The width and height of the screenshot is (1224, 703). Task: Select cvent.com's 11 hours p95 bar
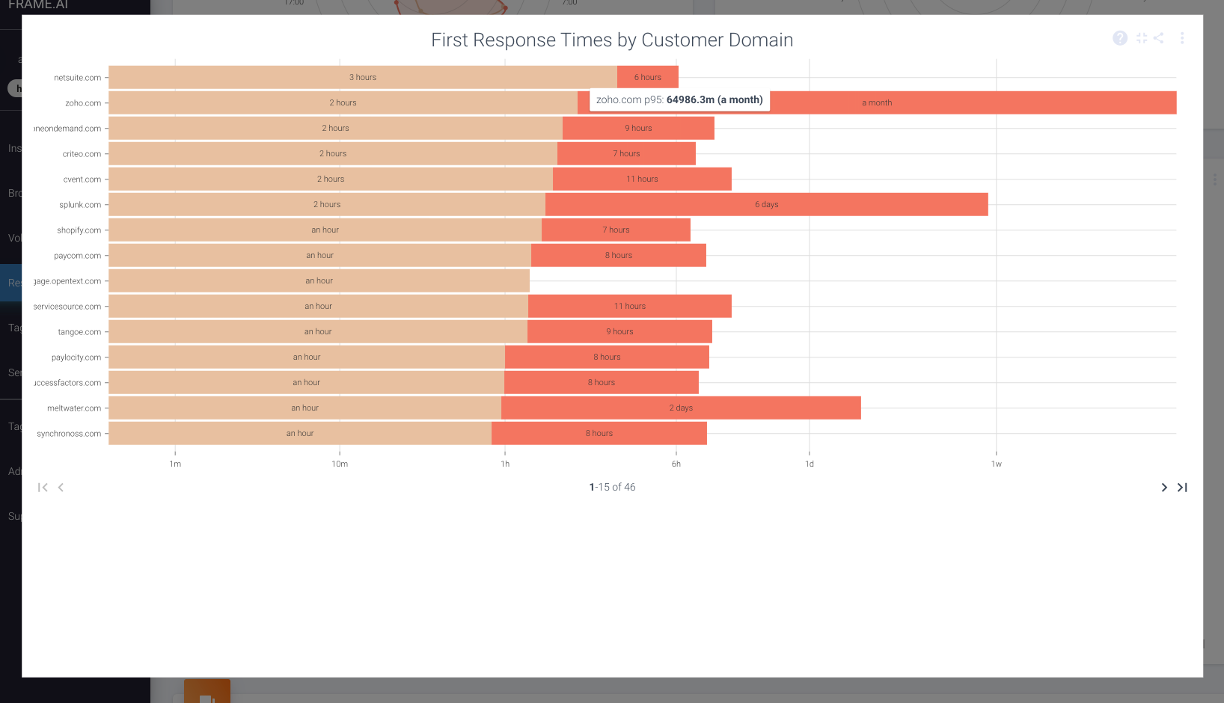pos(642,179)
